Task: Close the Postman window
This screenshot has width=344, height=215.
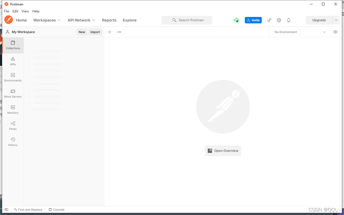Action: 336,4
